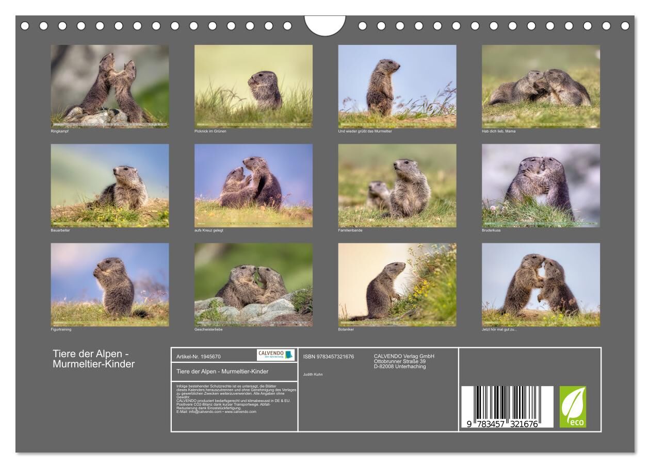Click the 'Jetzt hör mal gut zu...' photo

pos(541,285)
